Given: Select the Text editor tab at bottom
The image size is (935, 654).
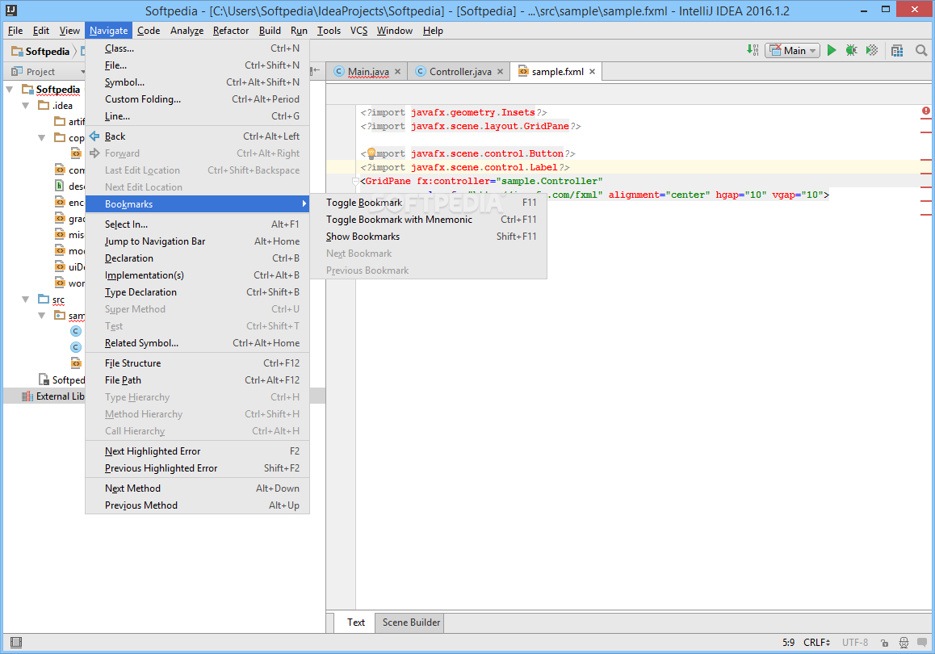Looking at the screenshot, I should point(356,623).
